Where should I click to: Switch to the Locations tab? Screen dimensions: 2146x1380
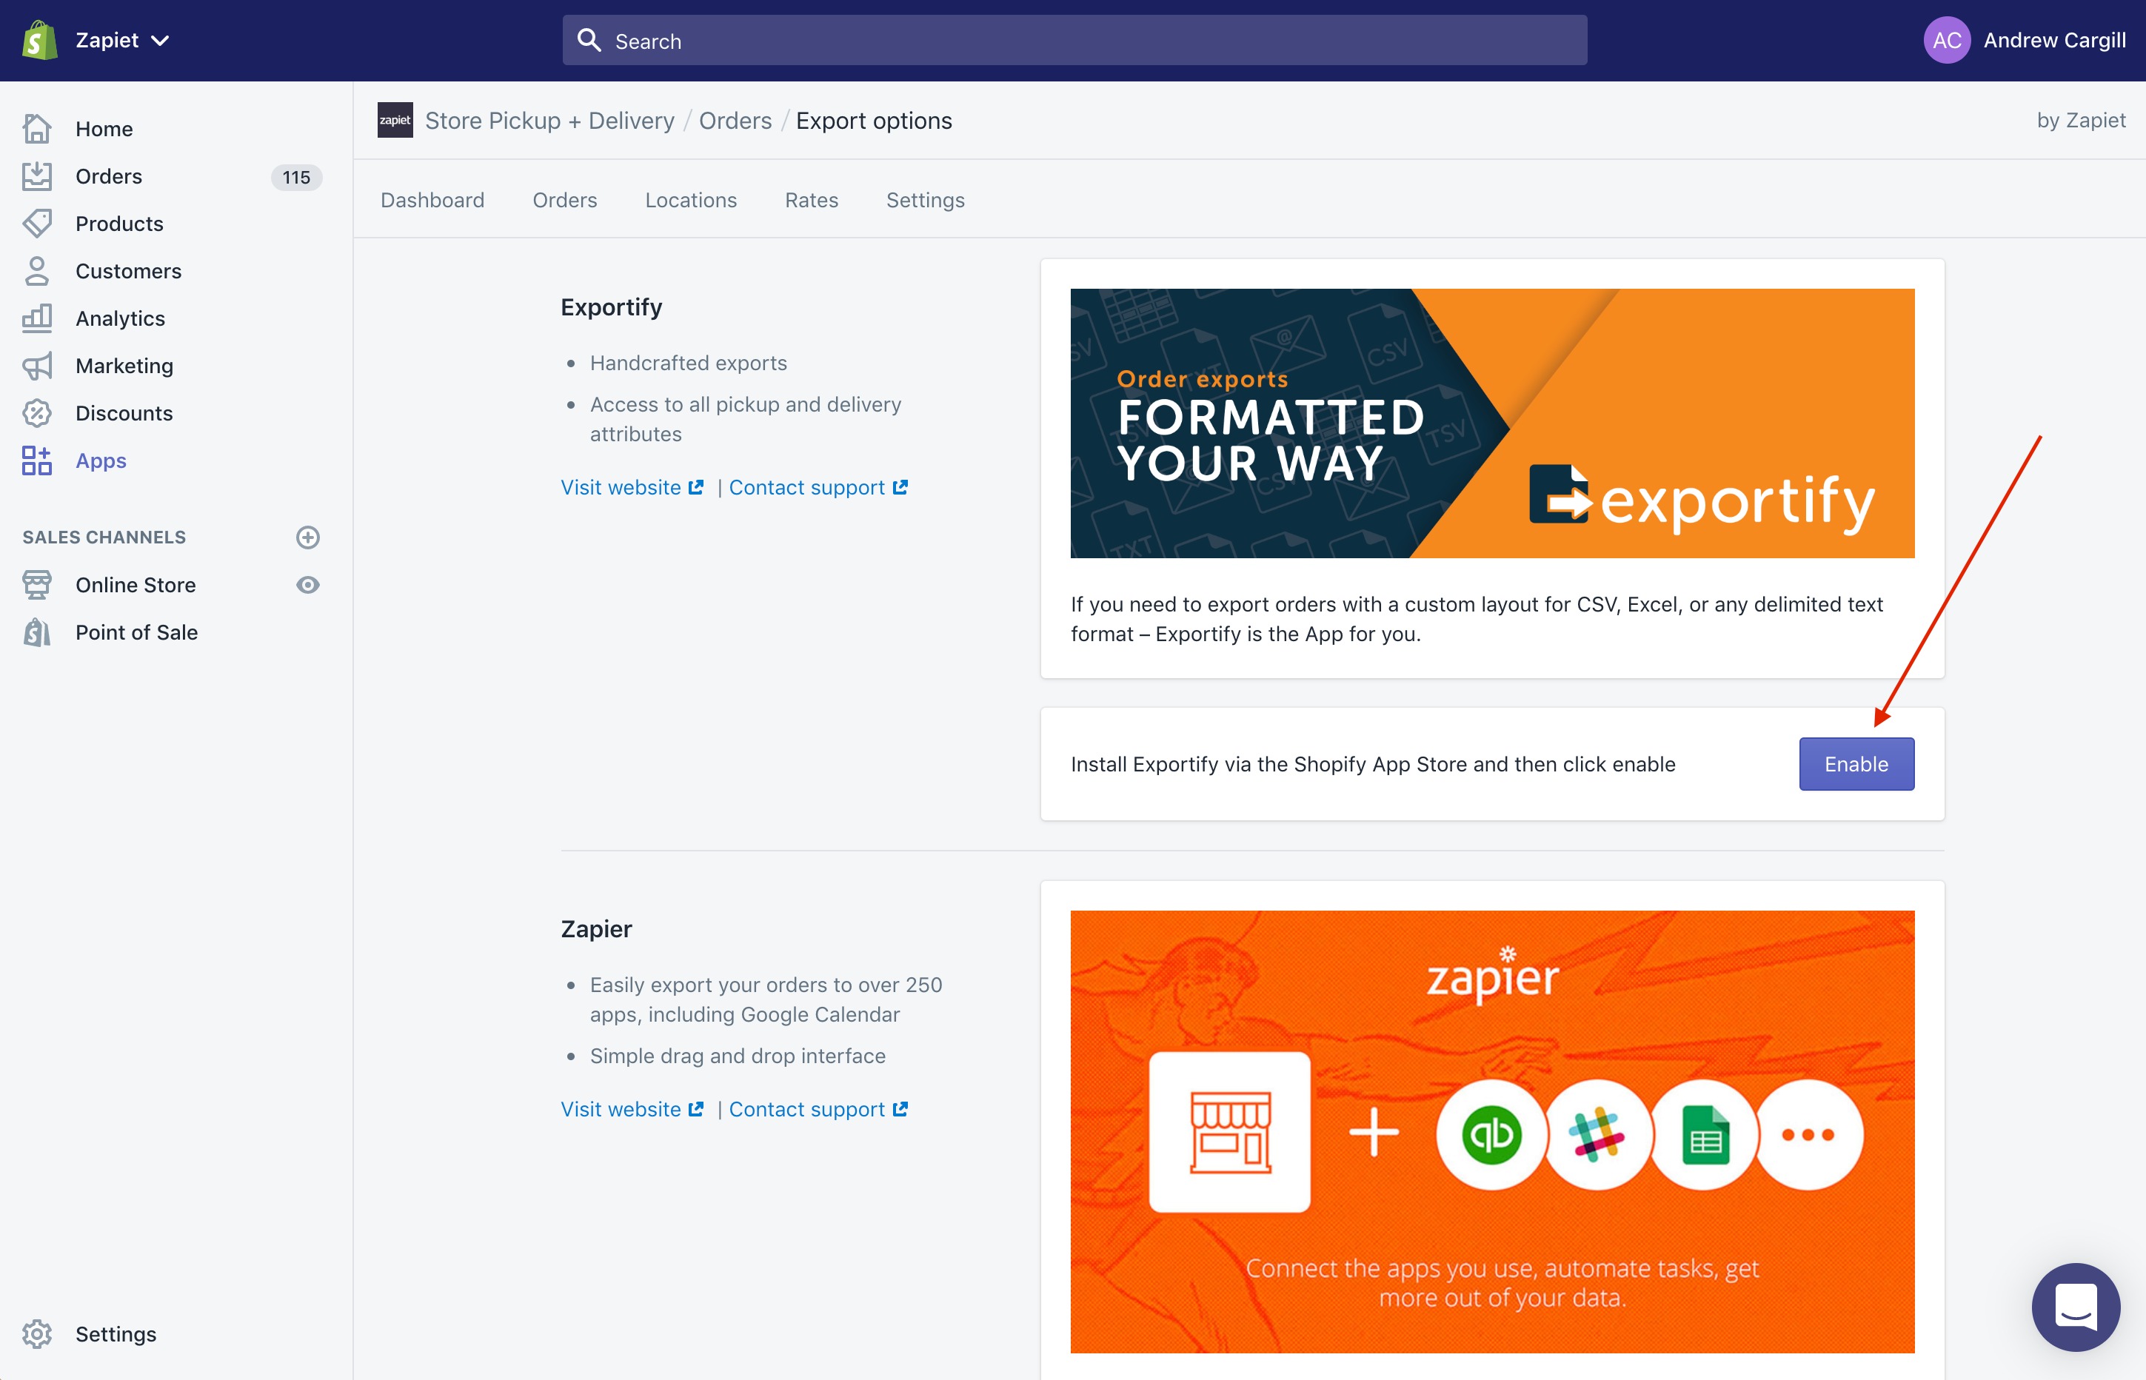pyautogui.click(x=691, y=200)
